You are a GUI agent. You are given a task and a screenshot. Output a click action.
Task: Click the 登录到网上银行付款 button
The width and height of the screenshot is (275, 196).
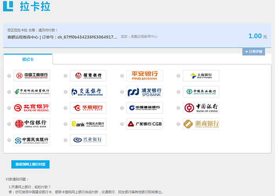30,164
